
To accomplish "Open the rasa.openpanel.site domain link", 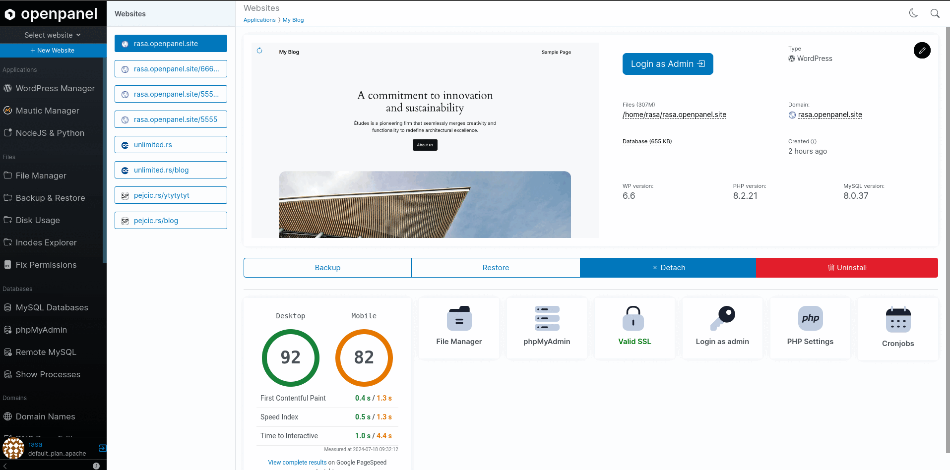I will click(830, 115).
